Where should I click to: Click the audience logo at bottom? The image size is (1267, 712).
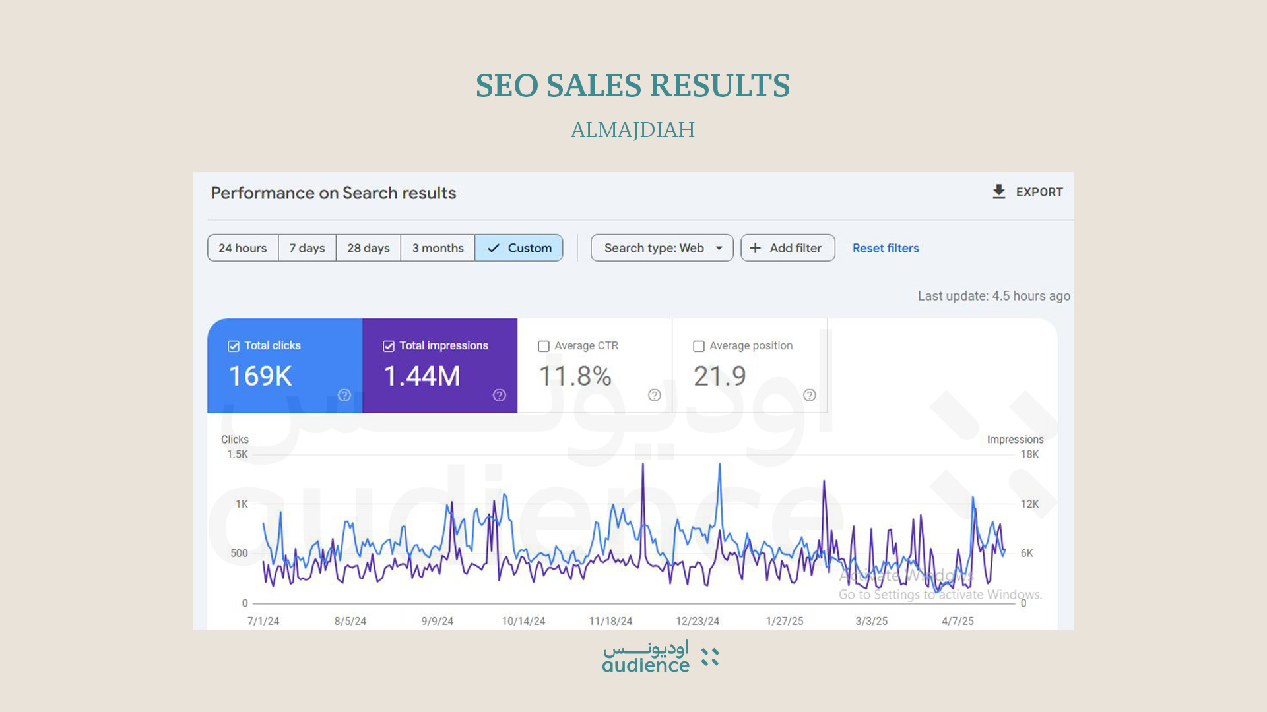tap(660, 657)
